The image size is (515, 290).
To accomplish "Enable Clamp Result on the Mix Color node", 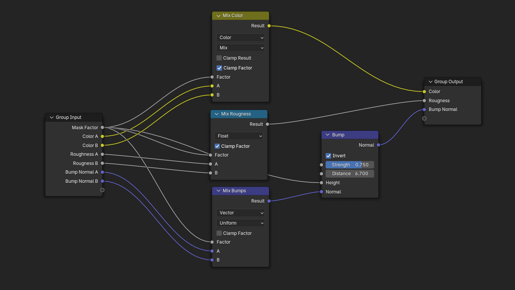I will pyautogui.click(x=219, y=58).
